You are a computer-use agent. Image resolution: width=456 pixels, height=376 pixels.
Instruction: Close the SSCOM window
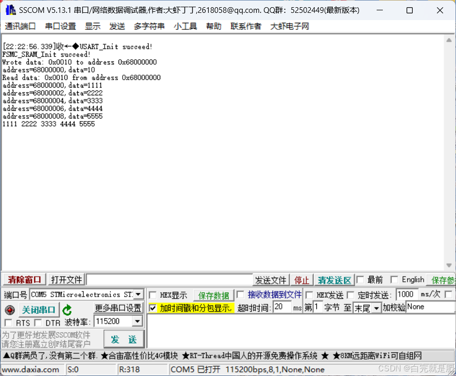[440, 10]
